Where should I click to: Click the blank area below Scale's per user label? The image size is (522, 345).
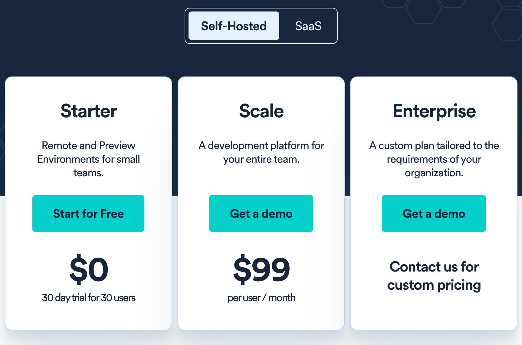pyautogui.click(x=261, y=316)
